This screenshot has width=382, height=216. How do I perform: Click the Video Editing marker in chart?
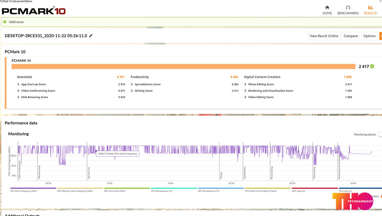[x=314, y=173]
